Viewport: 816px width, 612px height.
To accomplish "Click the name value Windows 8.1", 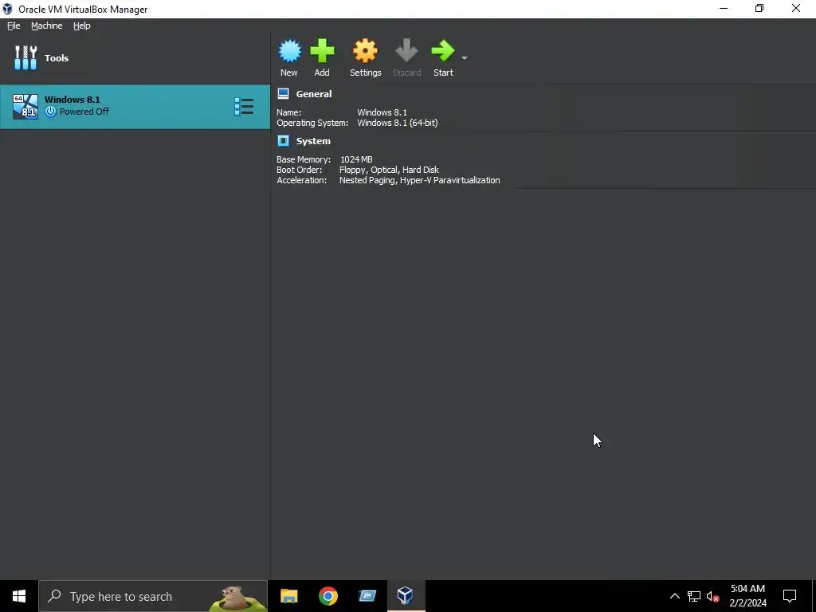I will 382,112.
